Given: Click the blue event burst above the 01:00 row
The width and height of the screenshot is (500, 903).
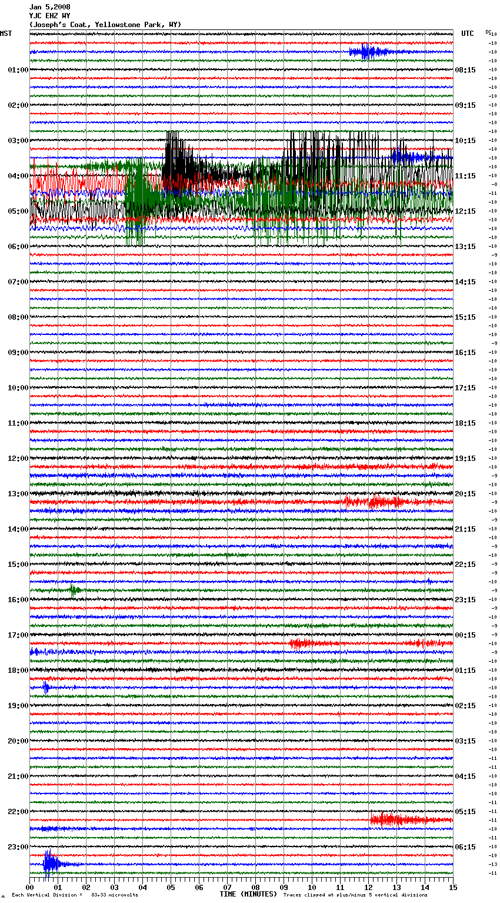Looking at the screenshot, I should pyautogui.click(x=371, y=52).
